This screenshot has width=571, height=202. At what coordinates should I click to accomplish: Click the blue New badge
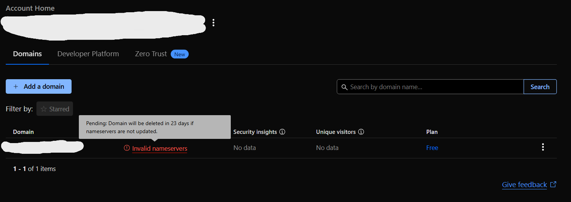[x=179, y=54]
